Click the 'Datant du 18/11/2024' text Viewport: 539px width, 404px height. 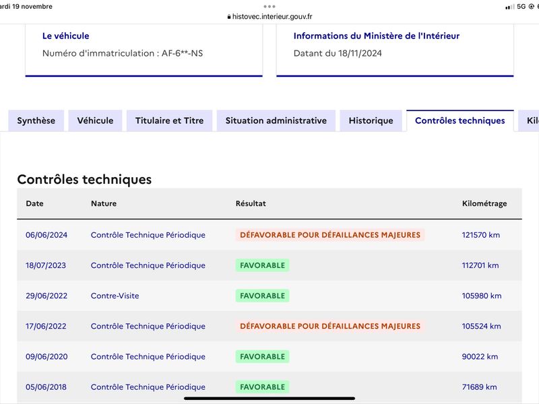tap(338, 53)
